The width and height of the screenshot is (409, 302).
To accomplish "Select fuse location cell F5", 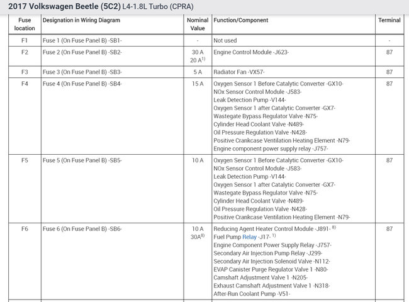I will tap(25, 160).
